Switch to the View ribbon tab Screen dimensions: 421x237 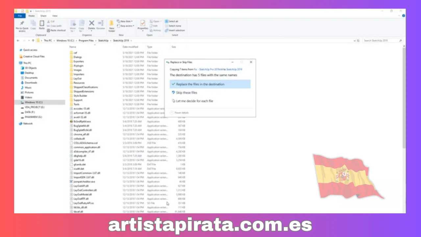[55, 16]
